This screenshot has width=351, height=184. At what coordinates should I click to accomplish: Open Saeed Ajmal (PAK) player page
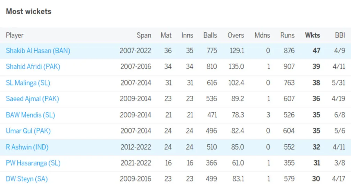point(33,99)
